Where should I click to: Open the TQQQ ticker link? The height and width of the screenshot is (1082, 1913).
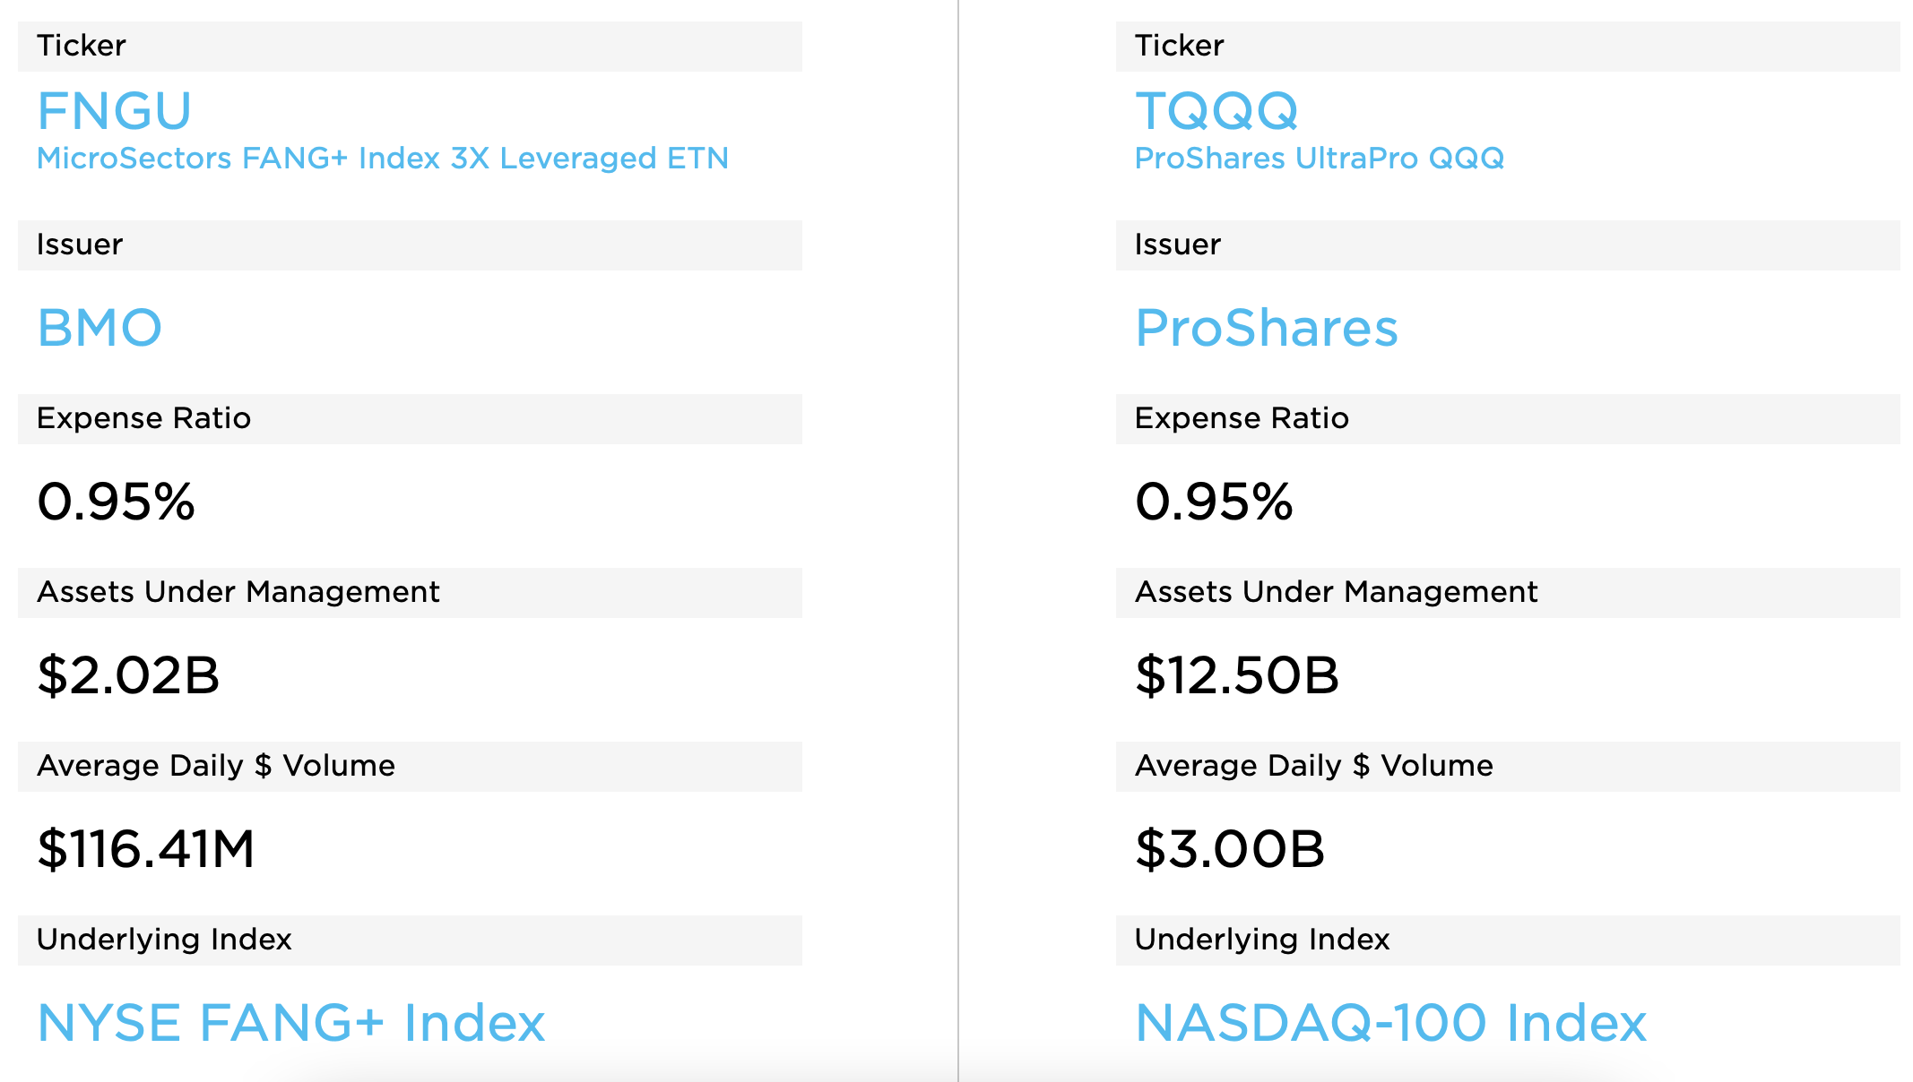point(1216,111)
